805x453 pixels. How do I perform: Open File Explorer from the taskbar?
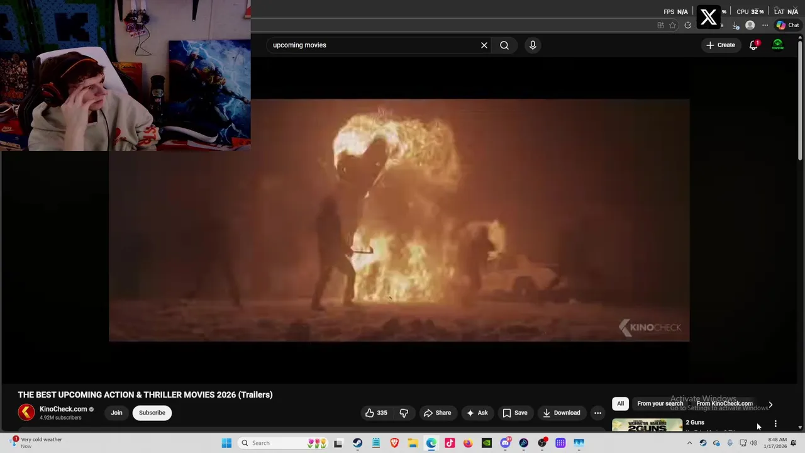pos(413,443)
